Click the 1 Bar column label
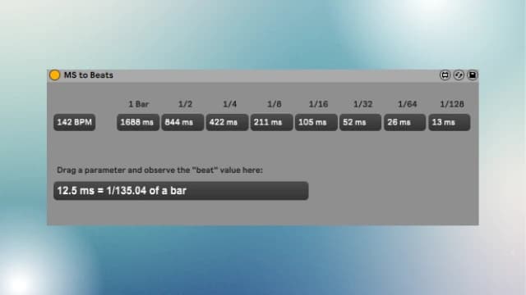The width and height of the screenshot is (526, 295). (x=139, y=104)
